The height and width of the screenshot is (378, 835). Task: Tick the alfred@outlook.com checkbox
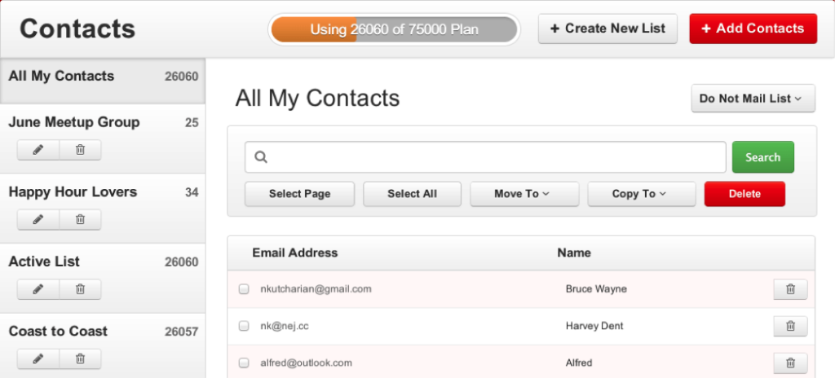(244, 363)
